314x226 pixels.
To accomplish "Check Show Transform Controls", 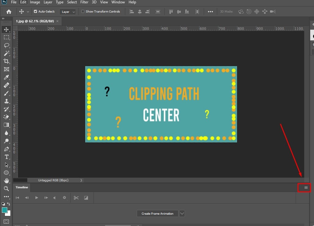I will click(82, 11).
